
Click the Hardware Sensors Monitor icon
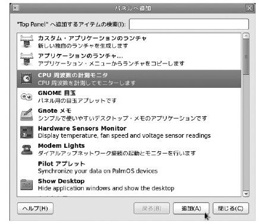coord(27,132)
